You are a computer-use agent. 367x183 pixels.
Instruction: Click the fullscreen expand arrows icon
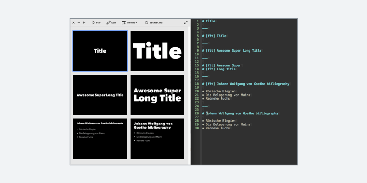coord(186,22)
